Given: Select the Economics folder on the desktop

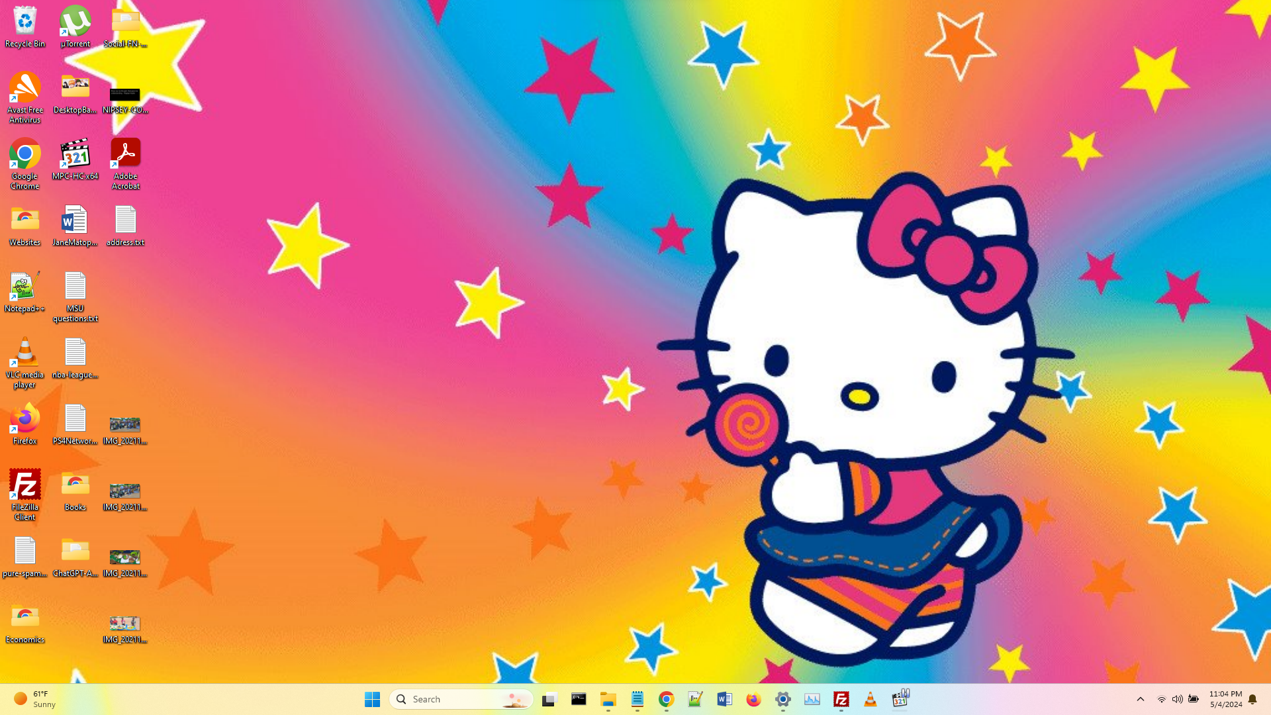Looking at the screenshot, I should [25, 623].
